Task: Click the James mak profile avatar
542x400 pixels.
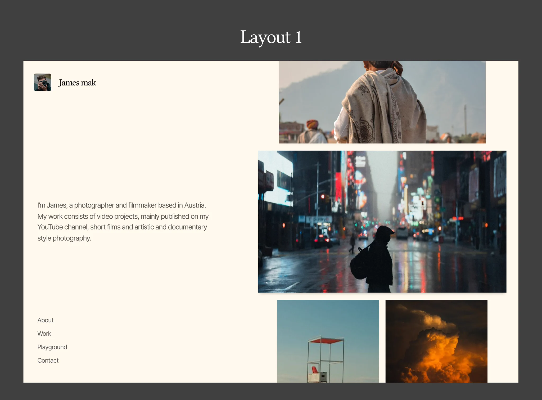Action: click(43, 82)
